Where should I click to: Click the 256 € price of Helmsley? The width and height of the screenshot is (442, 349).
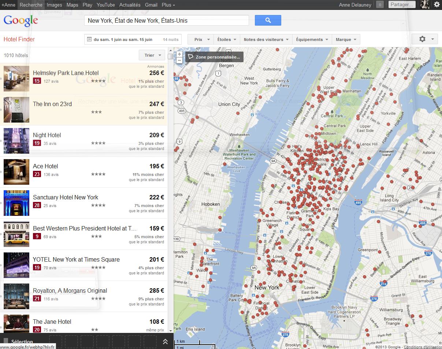pyautogui.click(x=157, y=73)
